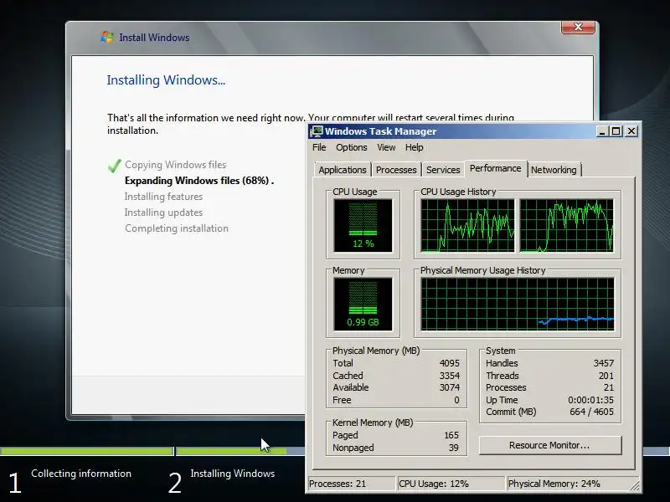The image size is (670, 502).
Task: Close the Install Windows dialog
Action: coord(578,27)
